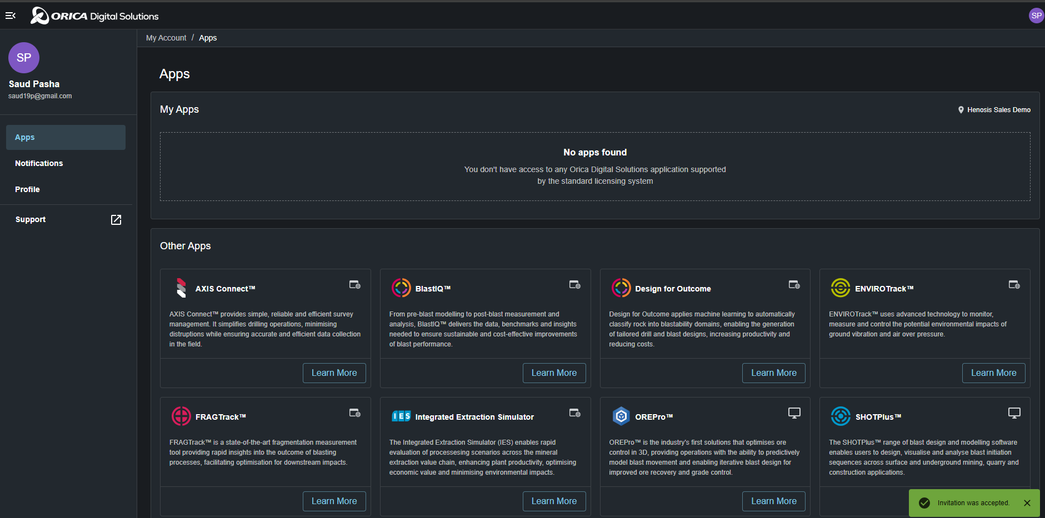Click the Design for Outcome app logo
The image size is (1045, 518).
coord(621,288)
